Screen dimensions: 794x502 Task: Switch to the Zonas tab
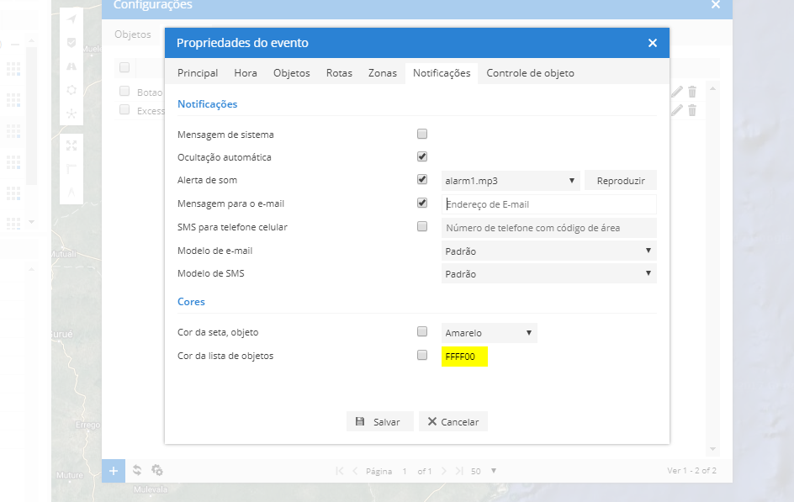pos(383,73)
